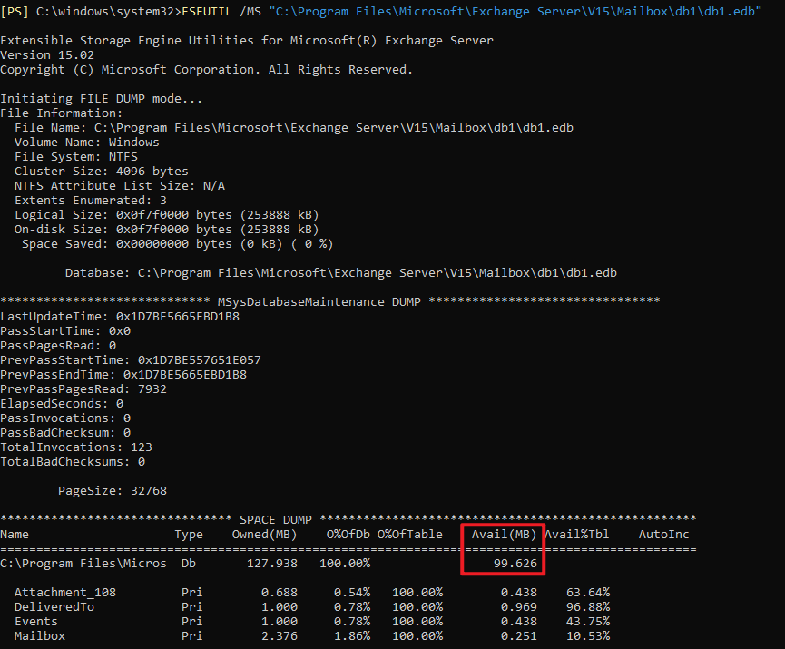Click 0.54% in Attachment_108 row

click(x=352, y=593)
